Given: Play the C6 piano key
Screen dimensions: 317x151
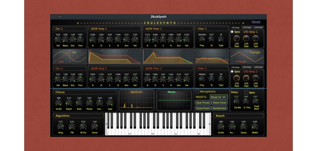Looking at the screenshot, I should (x=199, y=132).
